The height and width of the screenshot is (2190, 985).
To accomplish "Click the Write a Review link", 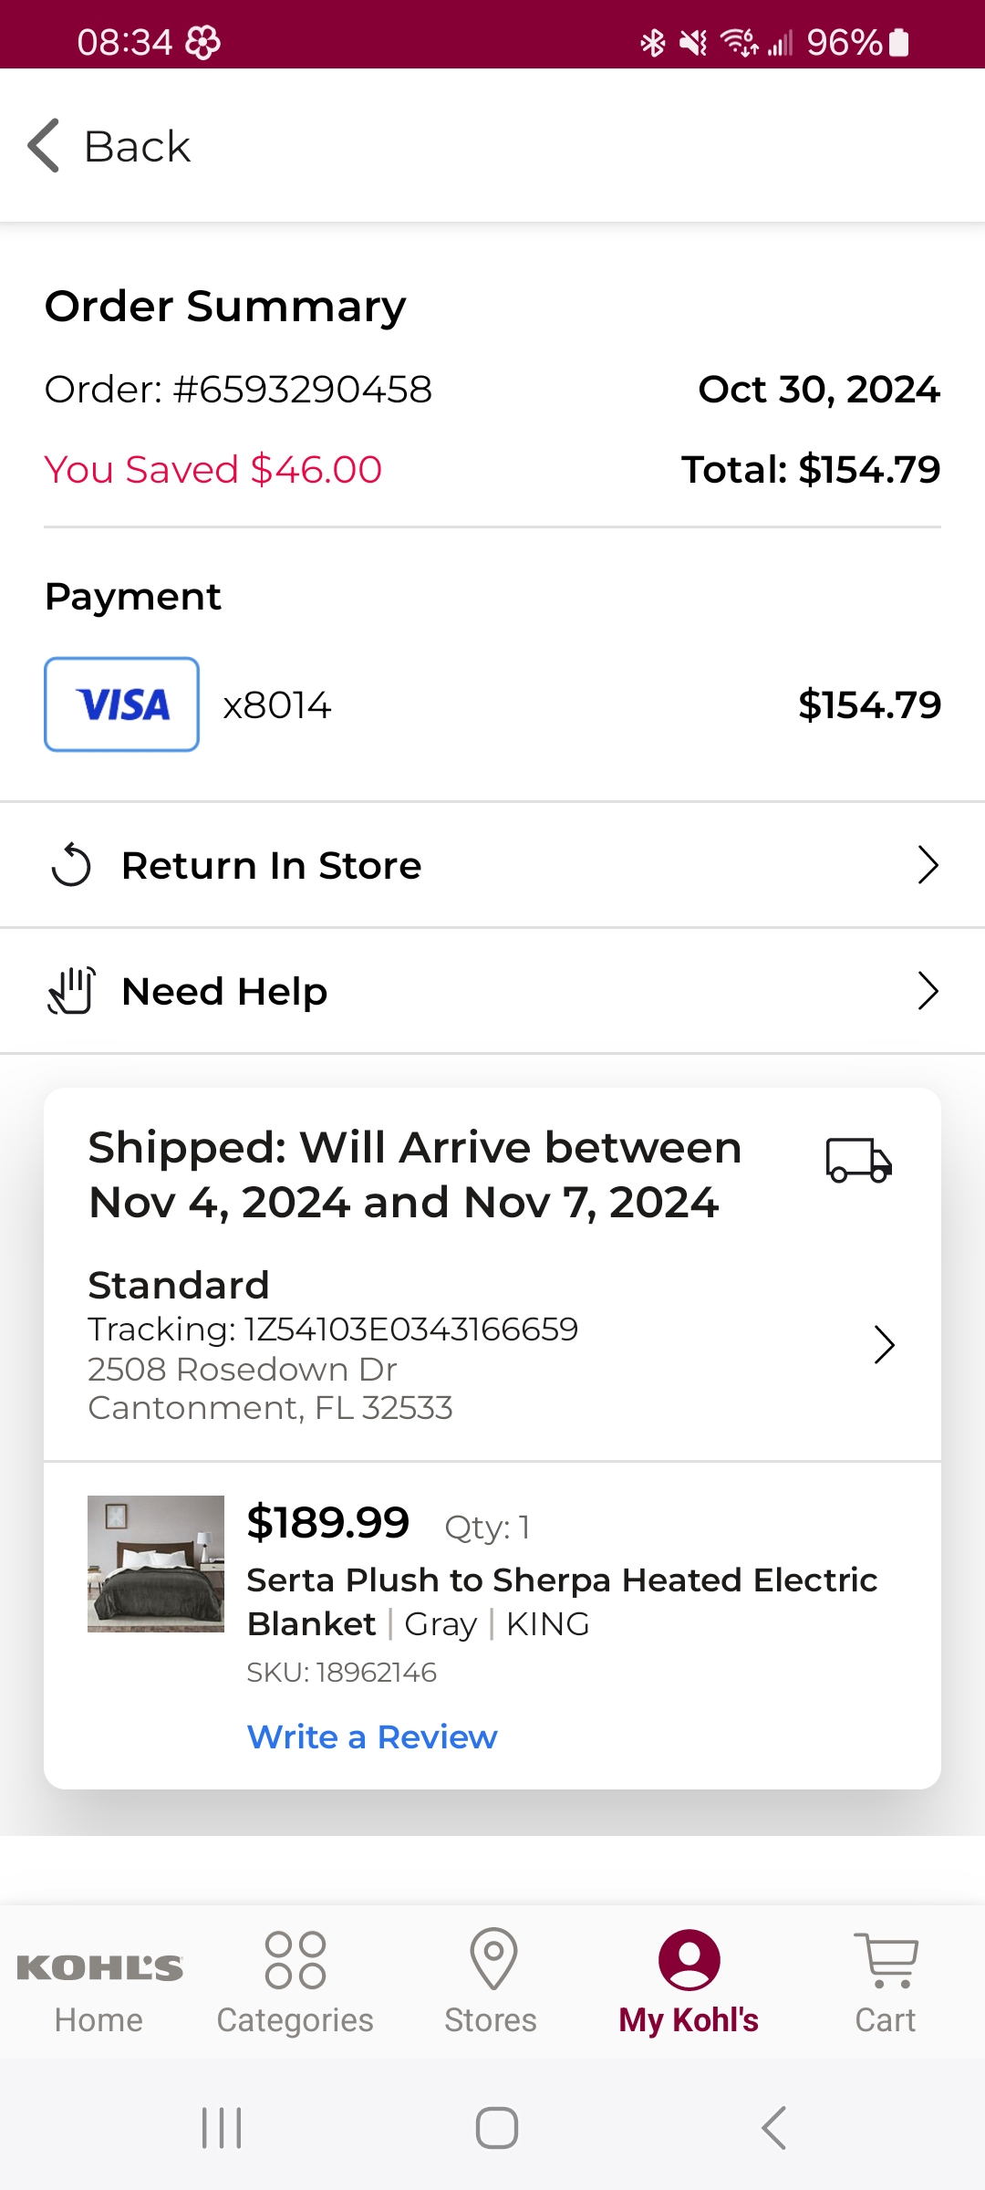I will 372,1736.
